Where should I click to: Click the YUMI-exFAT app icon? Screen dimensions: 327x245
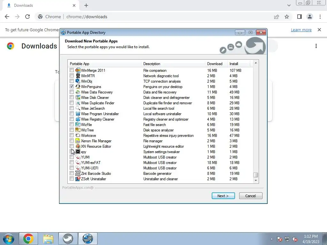click(x=78, y=162)
